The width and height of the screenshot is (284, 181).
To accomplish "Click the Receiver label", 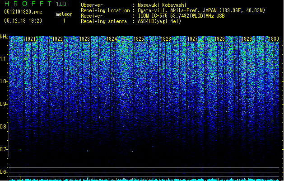I will [92, 16].
